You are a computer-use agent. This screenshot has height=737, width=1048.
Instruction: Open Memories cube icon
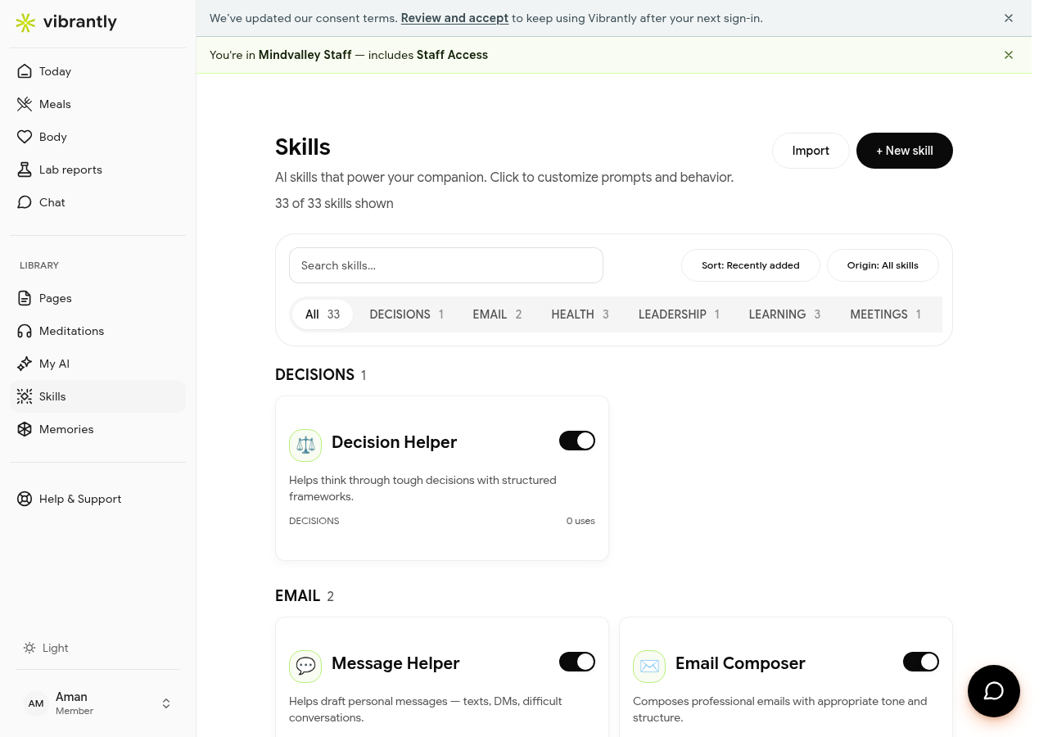pyautogui.click(x=25, y=429)
